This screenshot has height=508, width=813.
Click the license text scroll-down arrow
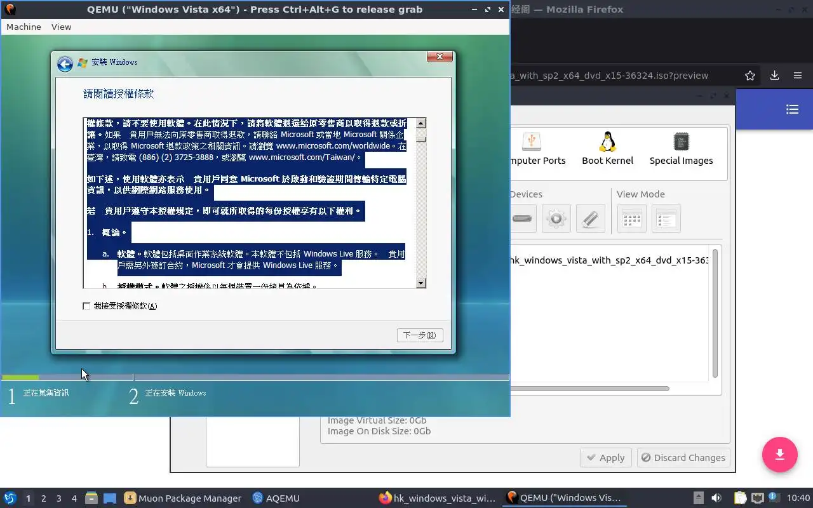[x=420, y=283]
